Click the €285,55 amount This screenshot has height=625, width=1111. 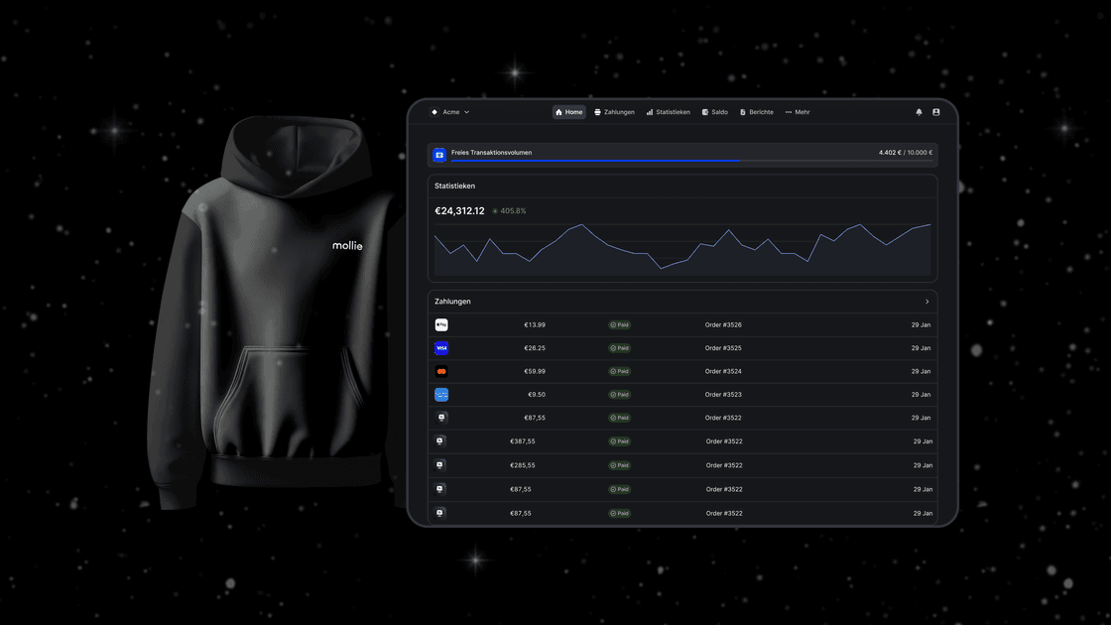coord(522,465)
